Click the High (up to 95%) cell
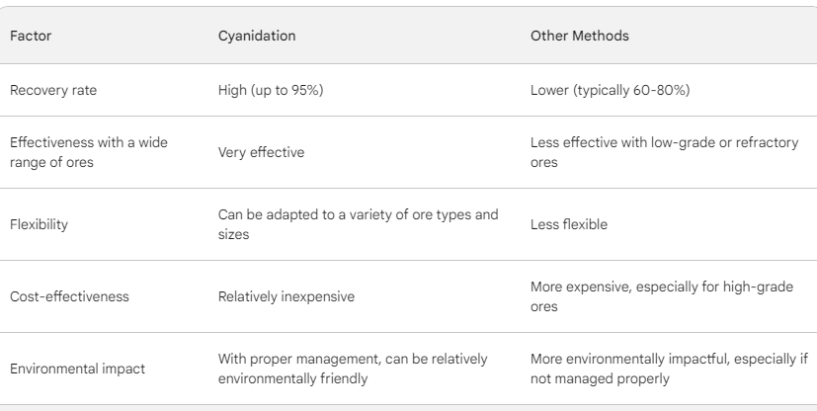817x411 pixels. 271,90
